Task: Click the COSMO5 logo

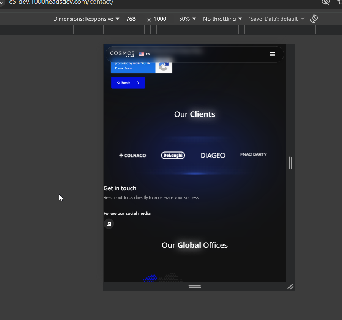Action: pyautogui.click(x=122, y=54)
